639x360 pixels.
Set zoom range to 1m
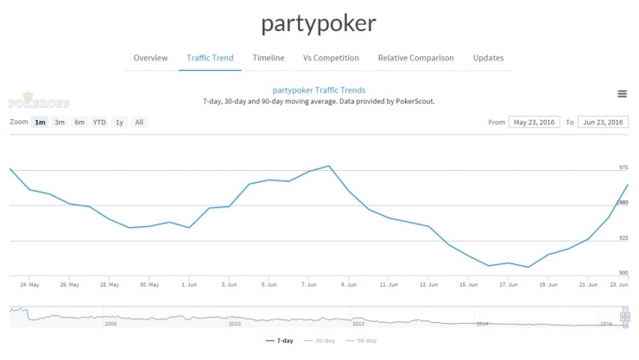(40, 123)
